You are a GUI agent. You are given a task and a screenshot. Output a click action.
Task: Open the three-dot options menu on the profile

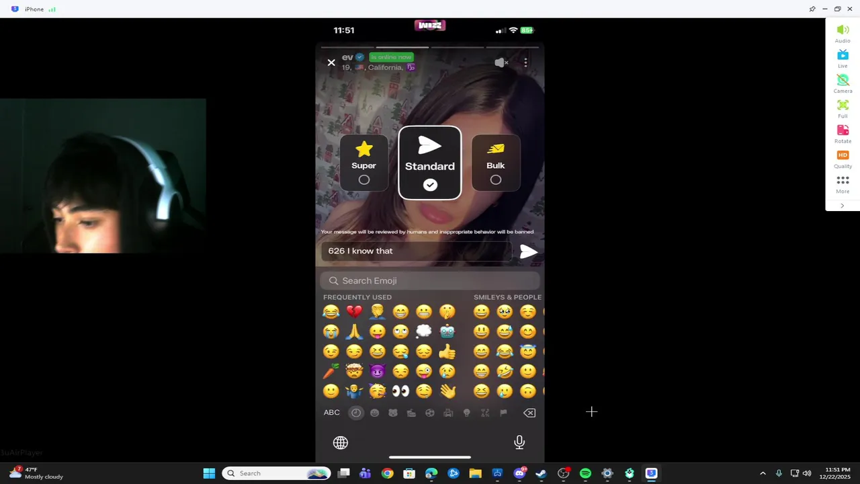525,63
